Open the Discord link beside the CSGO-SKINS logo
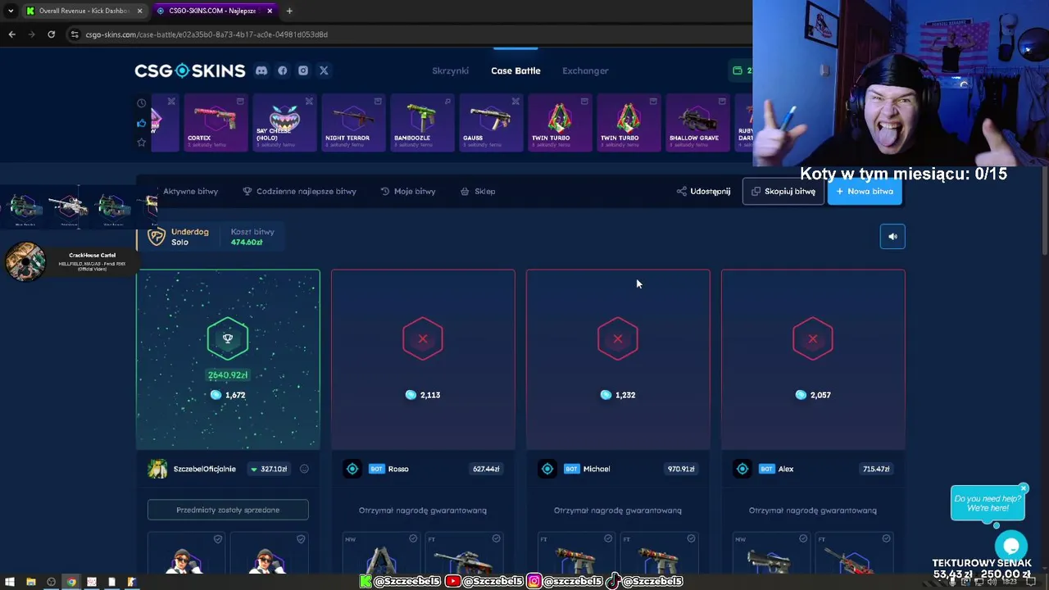This screenshot has height=590, width=1049. (261, 70)
